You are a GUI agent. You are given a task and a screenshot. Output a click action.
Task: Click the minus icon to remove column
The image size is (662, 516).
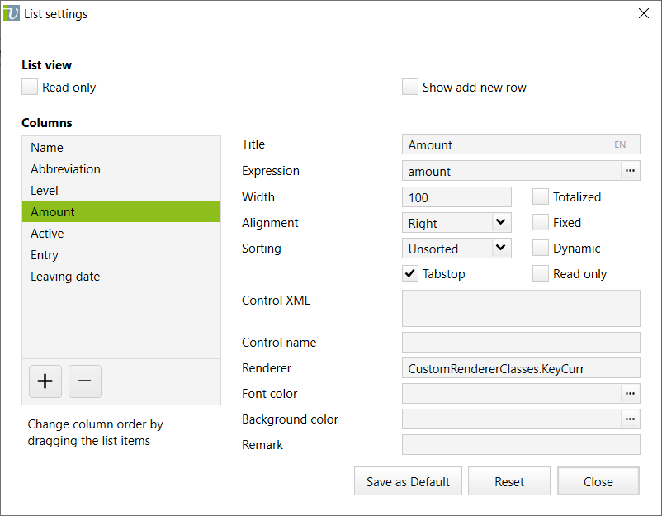coord(84,381)
